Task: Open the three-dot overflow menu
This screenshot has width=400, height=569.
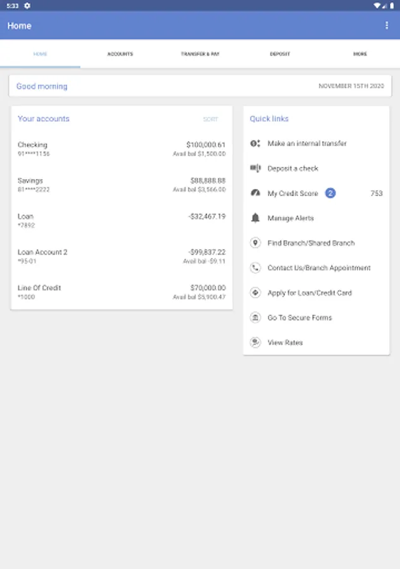Action: (387, 25)
